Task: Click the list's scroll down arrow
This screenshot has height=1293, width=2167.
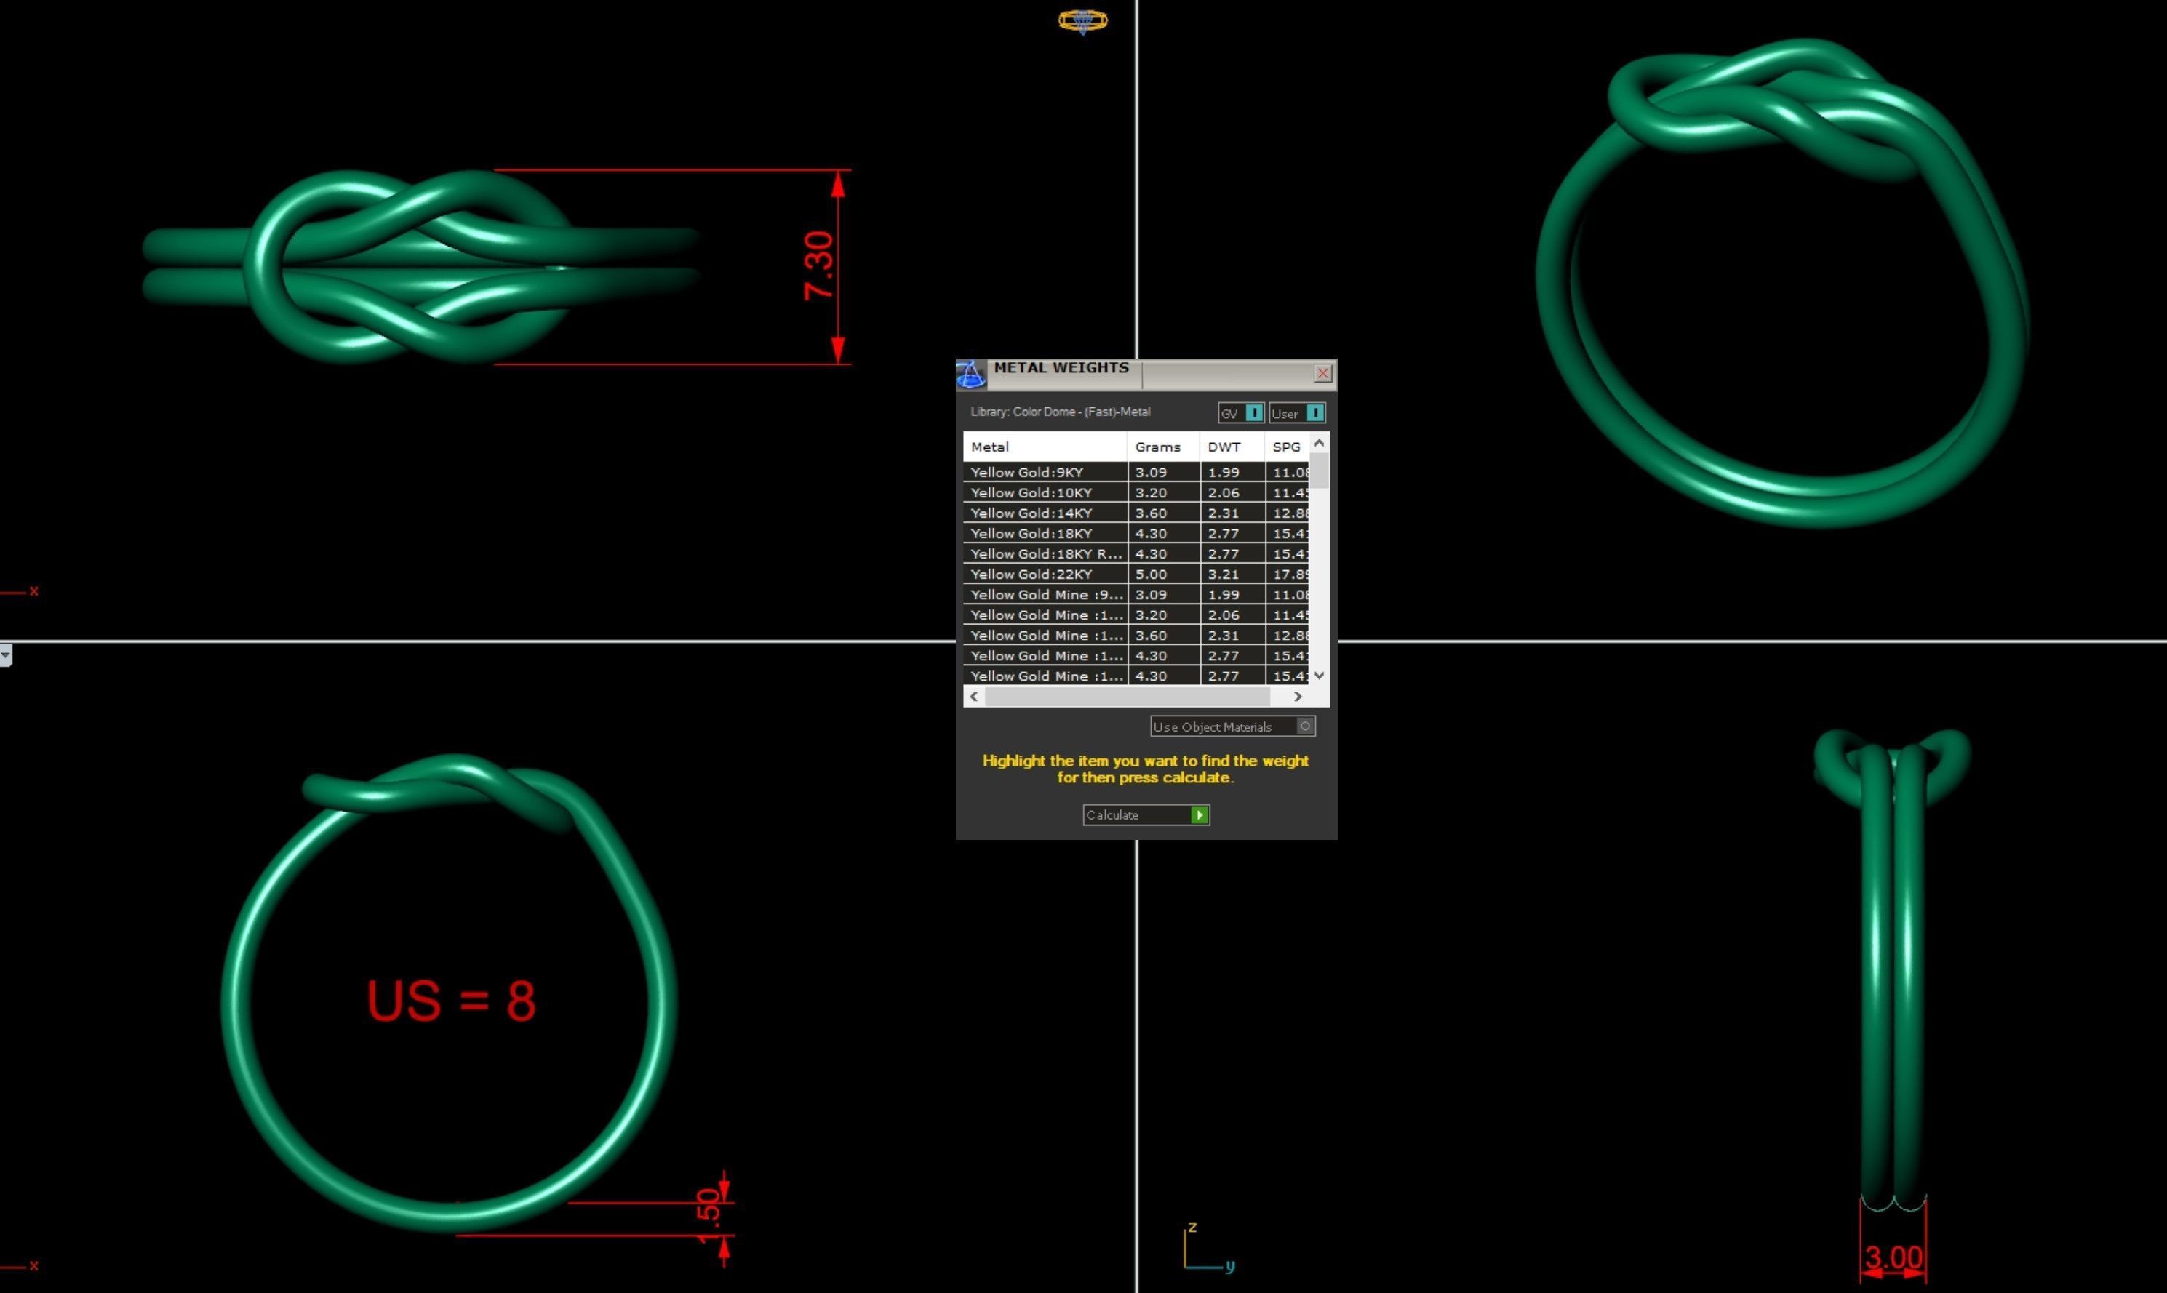Action: point(1320,676)
